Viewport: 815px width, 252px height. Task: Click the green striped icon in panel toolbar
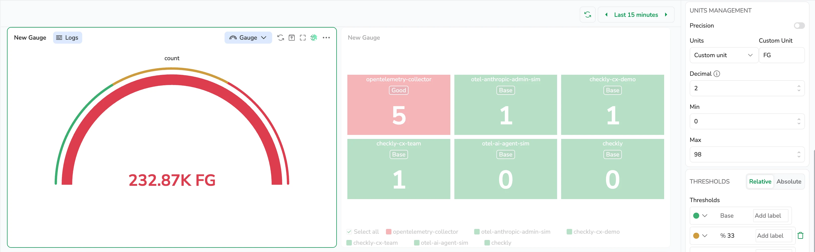click(314, 38)
